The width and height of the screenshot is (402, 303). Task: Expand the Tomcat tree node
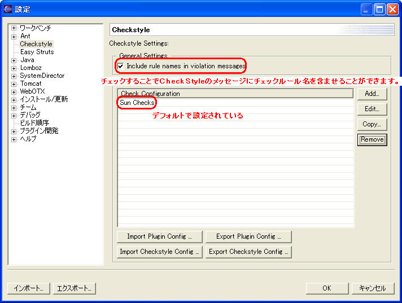(x=14, y=84)
